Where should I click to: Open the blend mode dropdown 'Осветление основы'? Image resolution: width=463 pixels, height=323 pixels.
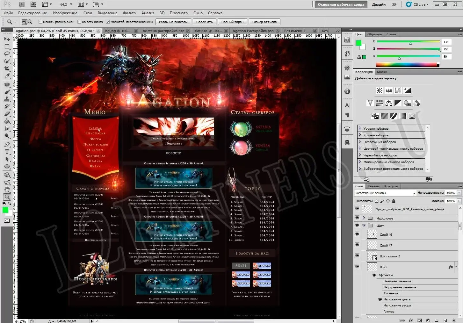point(385,193)
